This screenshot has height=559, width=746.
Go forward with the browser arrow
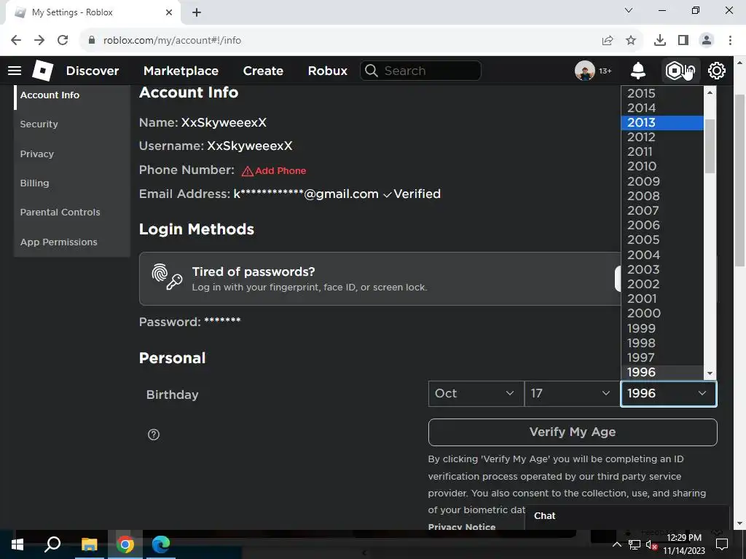39,41
